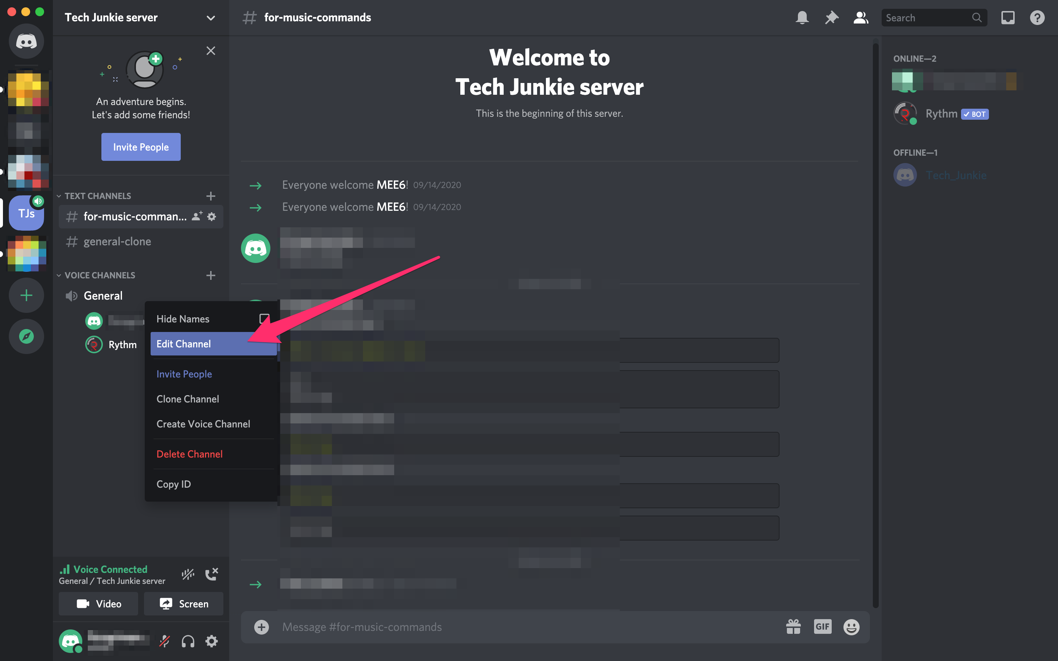
Task: Expand the VOICE CHANNELS section
Action: [99, 275]
